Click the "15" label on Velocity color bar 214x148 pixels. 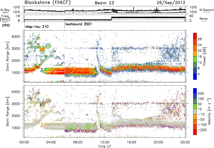click(x=200, y=109)
